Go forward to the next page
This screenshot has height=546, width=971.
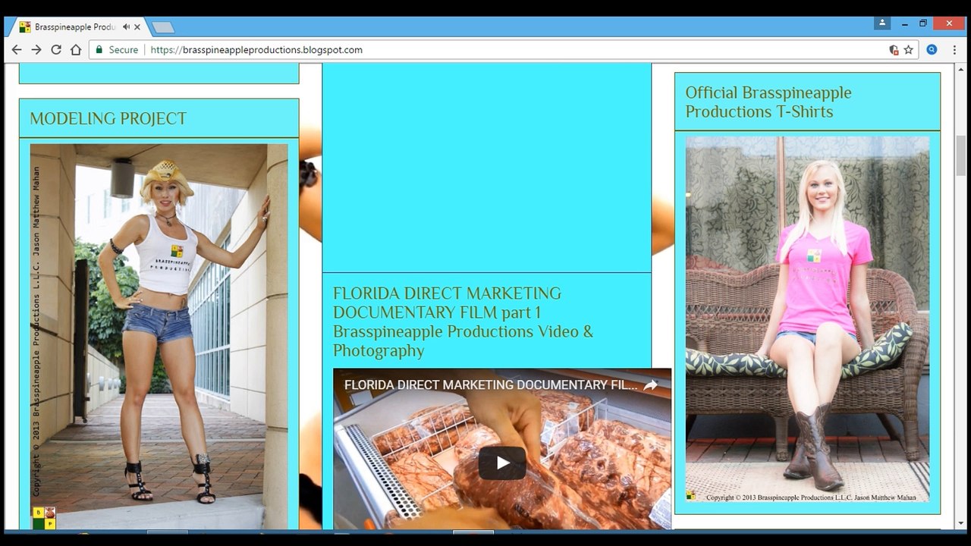click(x=36, y=49)
